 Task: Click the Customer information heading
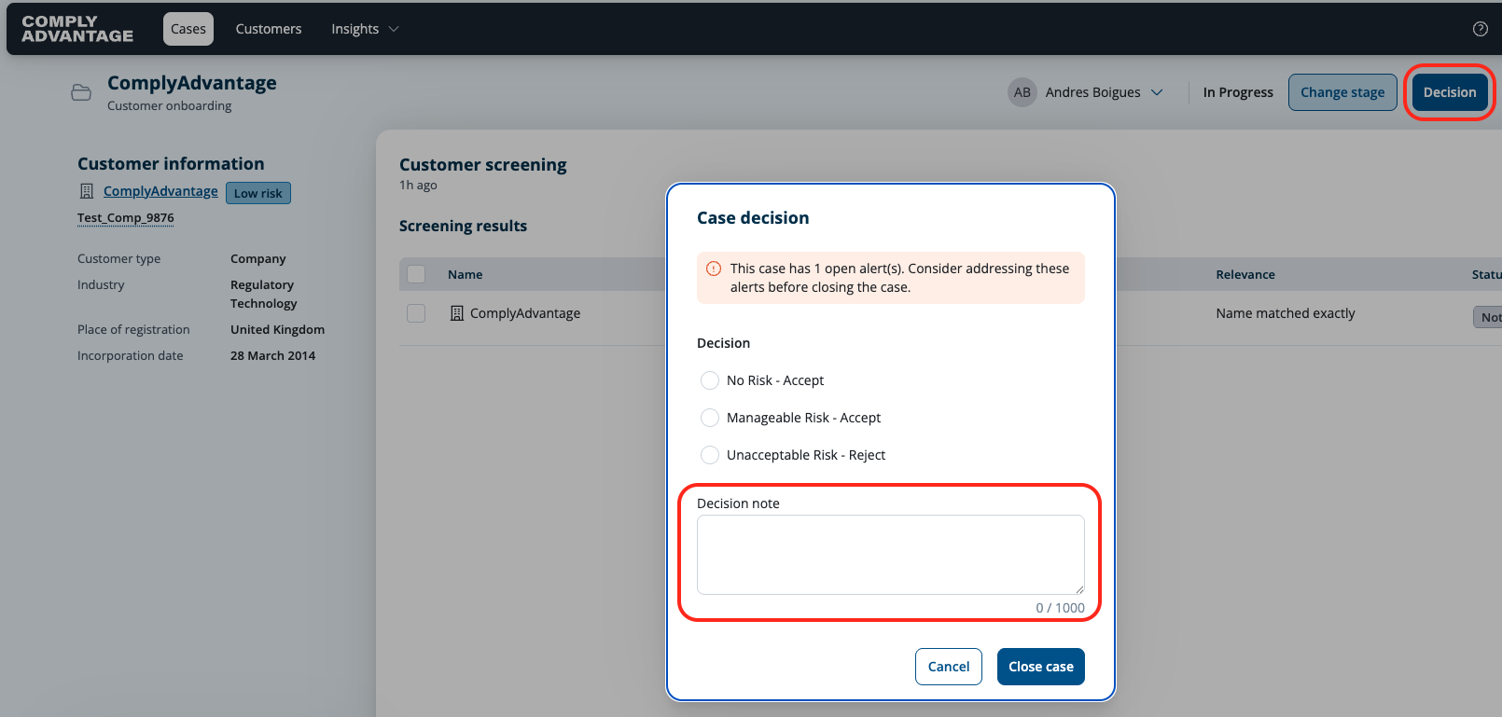pos(171,164)
